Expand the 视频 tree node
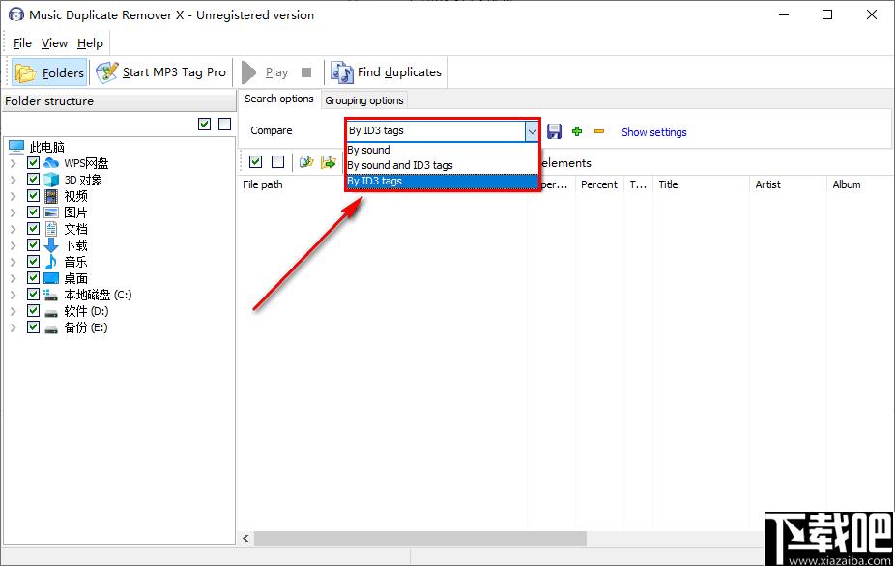895x566 pixels. tap(14, 196)
